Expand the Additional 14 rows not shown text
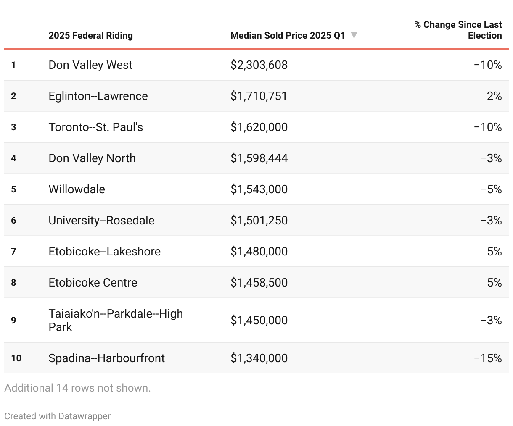The width and height of the screenshot is (513, 426). pos(77,388)
